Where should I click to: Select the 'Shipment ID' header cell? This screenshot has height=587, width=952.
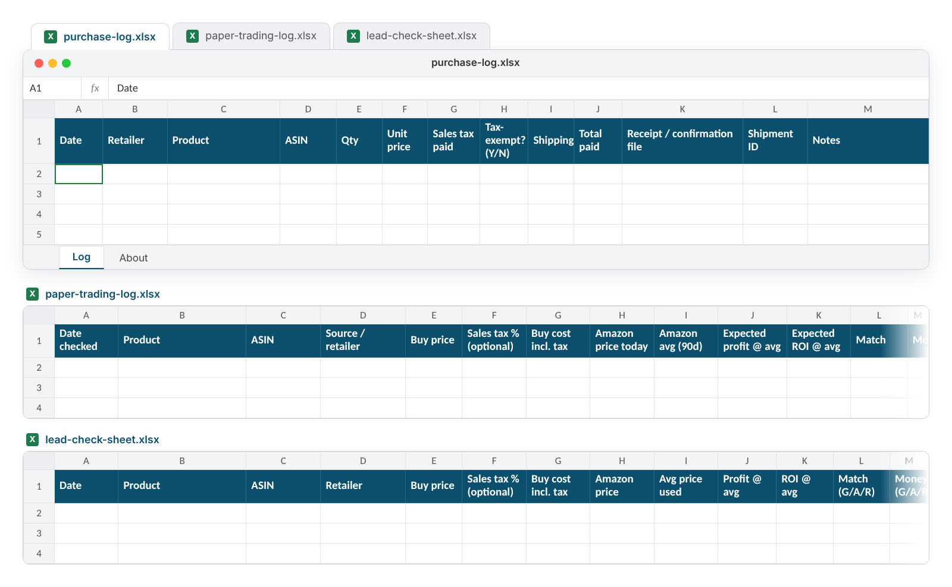(x=775, y=141)
